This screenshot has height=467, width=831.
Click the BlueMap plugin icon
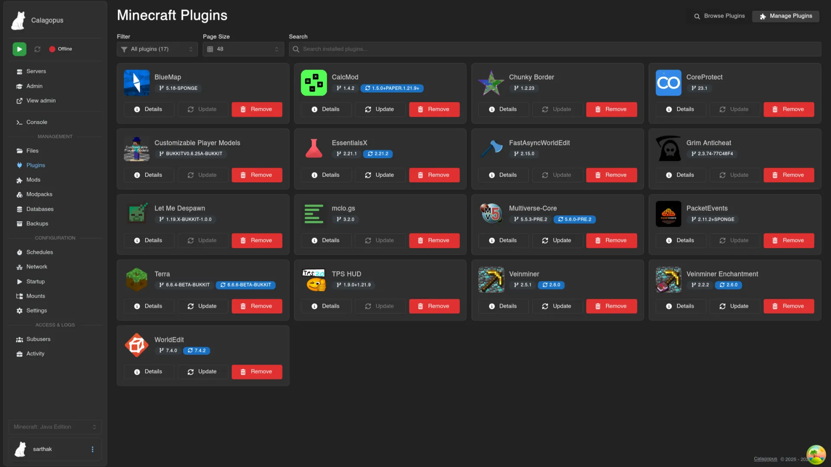pos(136,83)
